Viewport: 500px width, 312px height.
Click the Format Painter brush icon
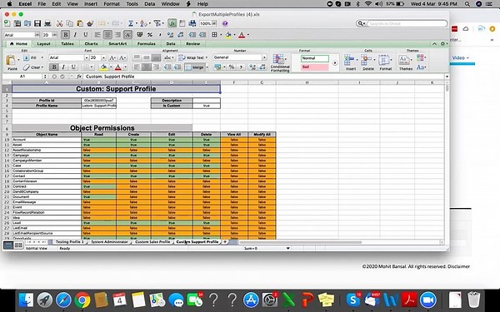pyautogui.click(x=90, y=23)
